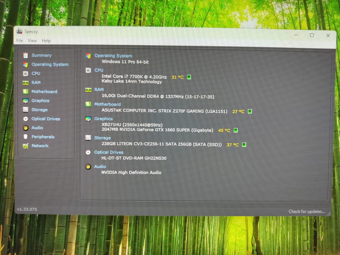Click the CPU heading link in summary
The width and height of the screenshot is (340, 255).
pos(99,70)
